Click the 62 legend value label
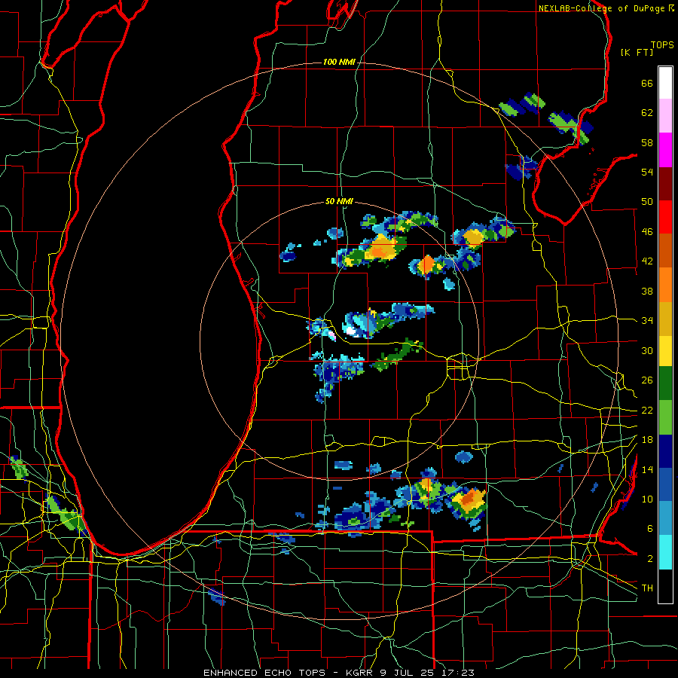 [647, 113]
